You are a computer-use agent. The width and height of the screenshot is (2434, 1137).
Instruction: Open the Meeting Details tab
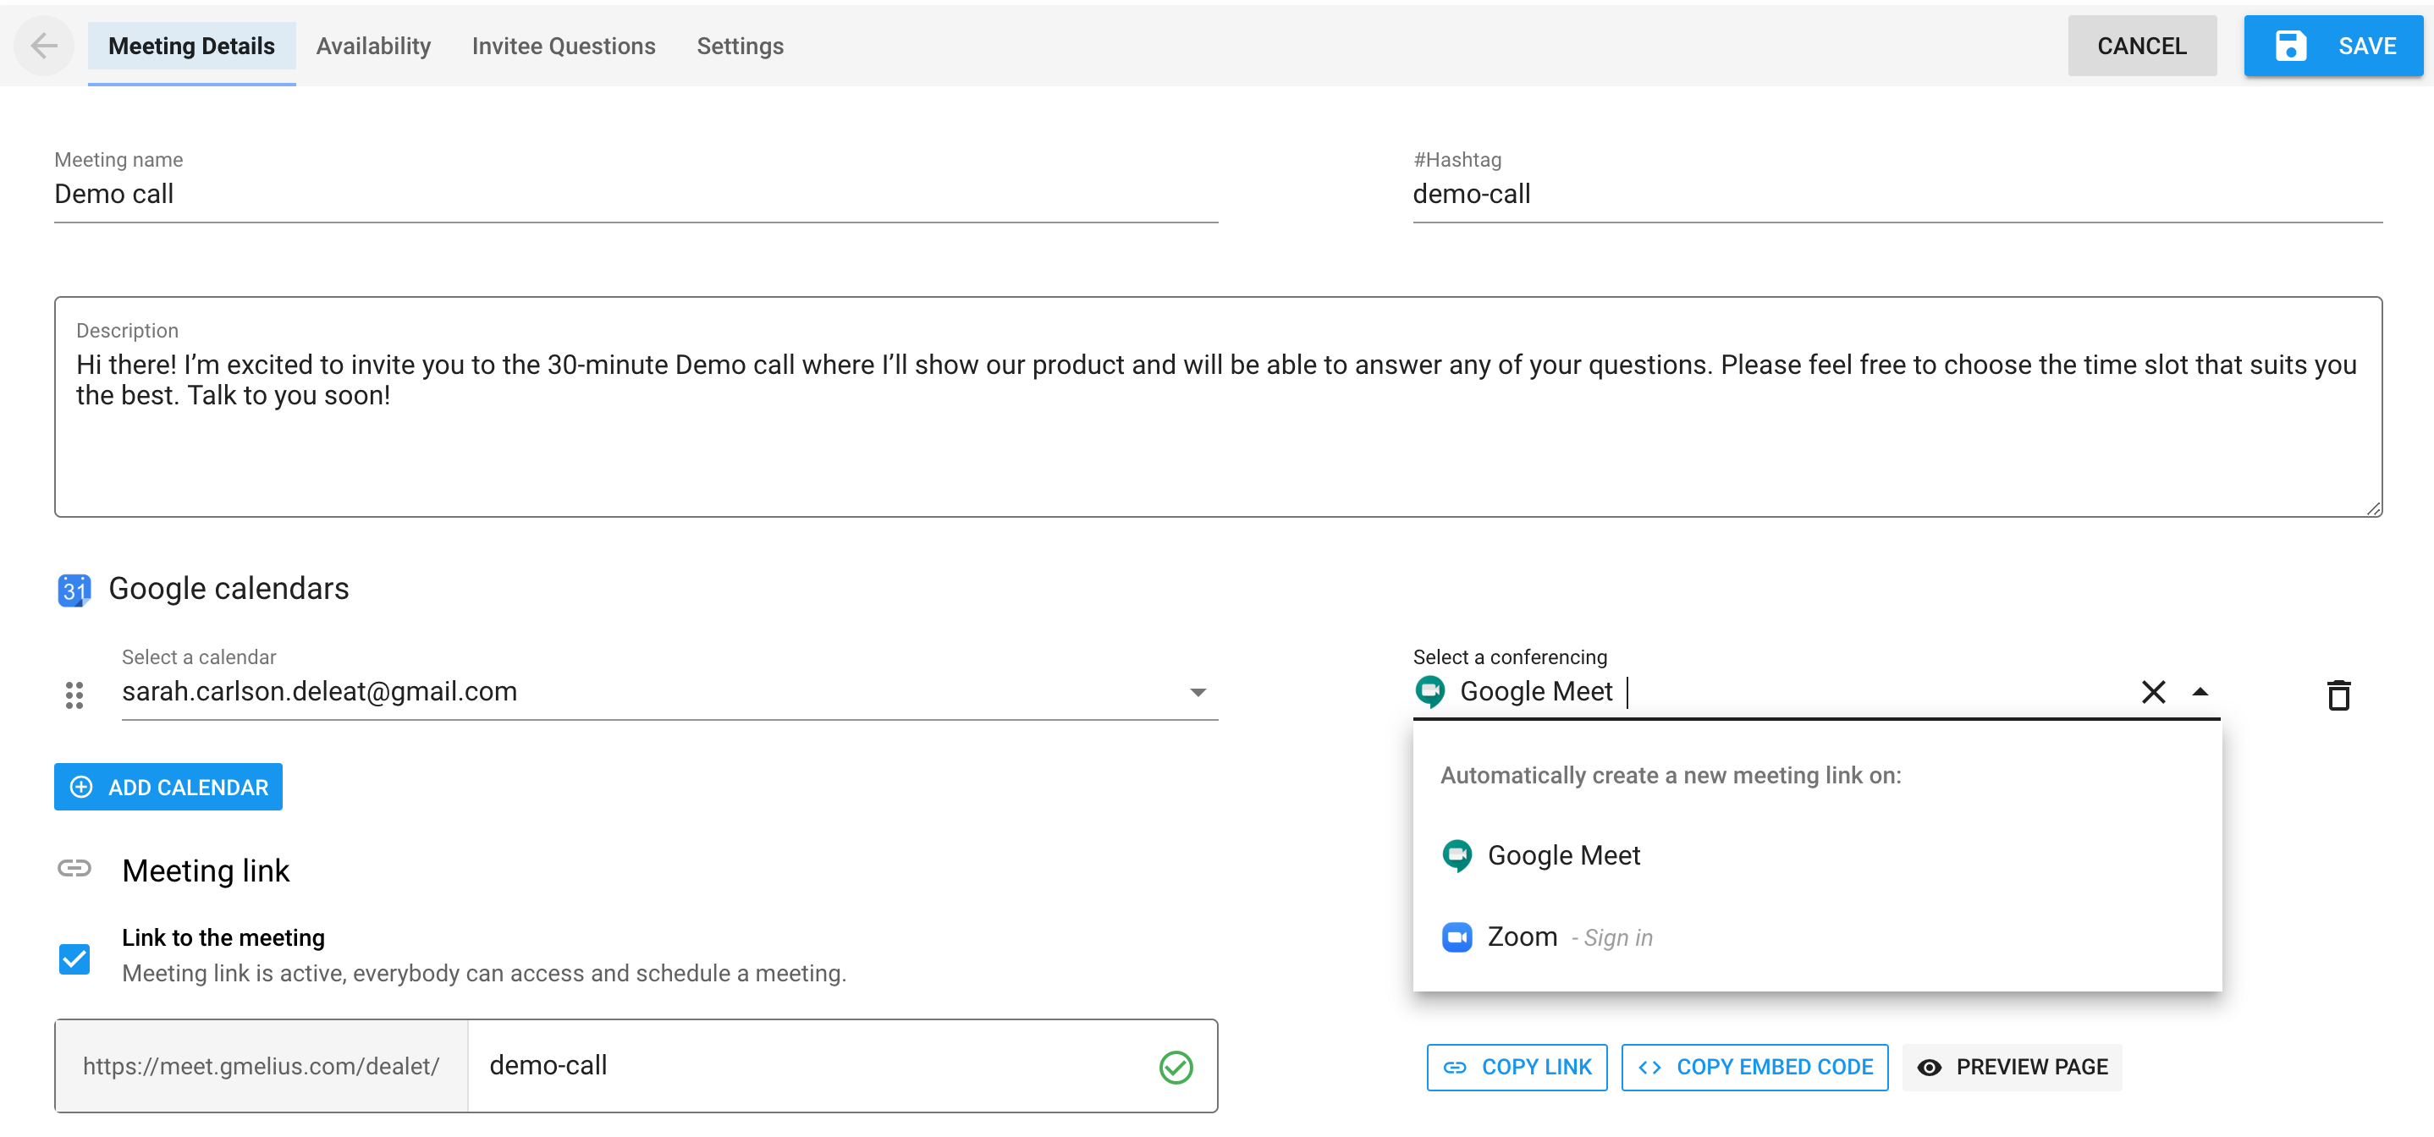pyautogui.click(x=192, y=47)
